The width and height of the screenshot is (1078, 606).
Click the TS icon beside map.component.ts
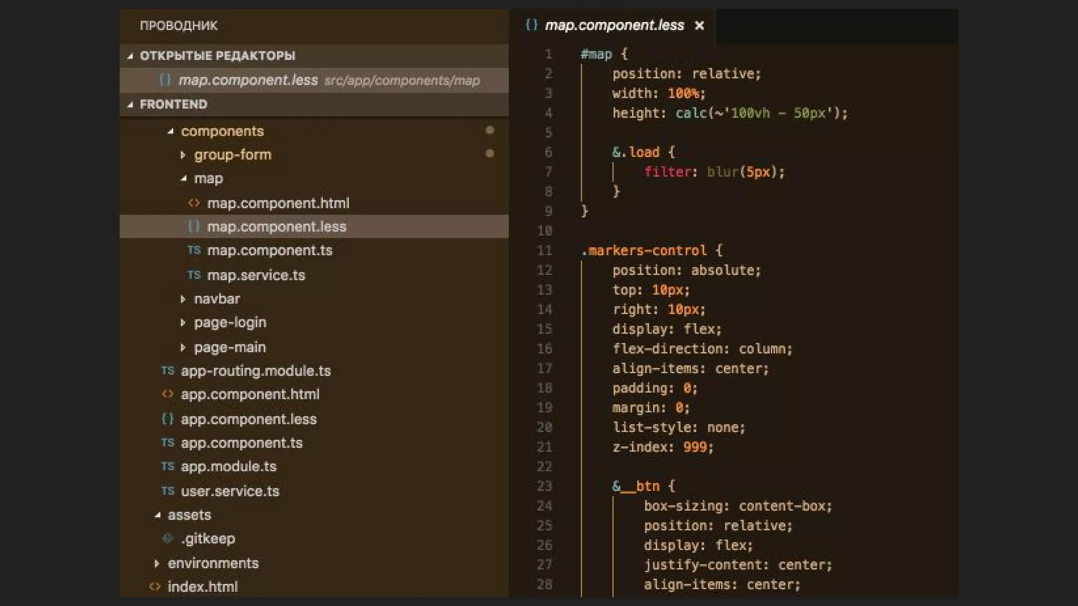pyautogui.click(x=194, y=250)
